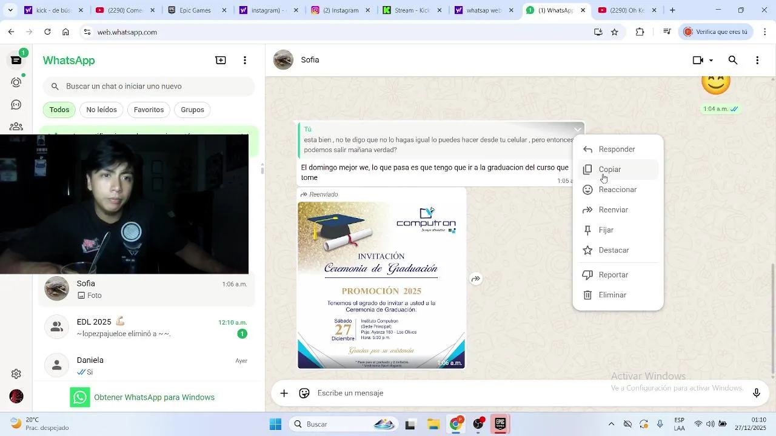Open the emoji and sticker picker
776x436 pixels.
coord(304,393)
